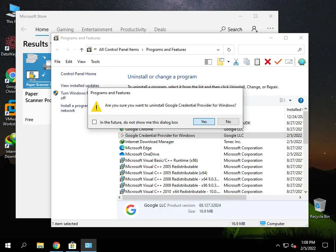Click the Paste clipboard toolbar icon
Image resolution: width=336 pixels, height=252 pixels.
[257, 62]
